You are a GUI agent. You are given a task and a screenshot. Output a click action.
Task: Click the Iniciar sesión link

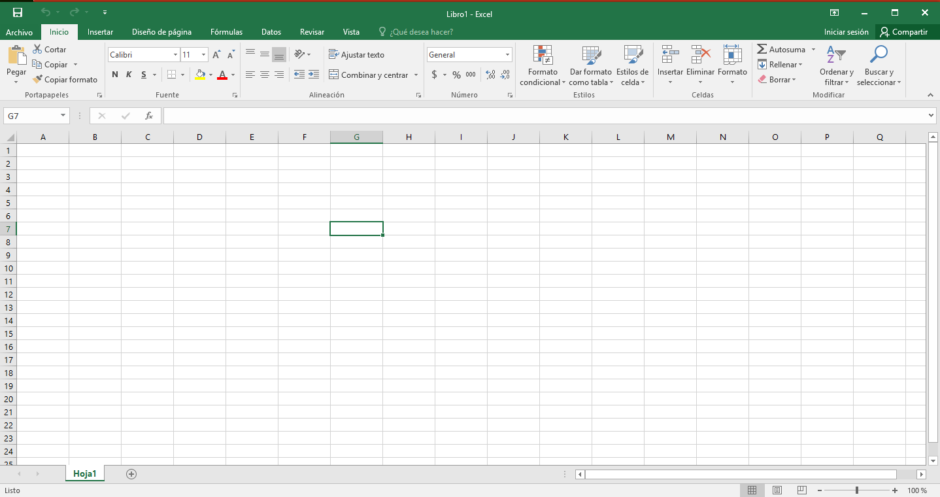[x=846, y=32]
